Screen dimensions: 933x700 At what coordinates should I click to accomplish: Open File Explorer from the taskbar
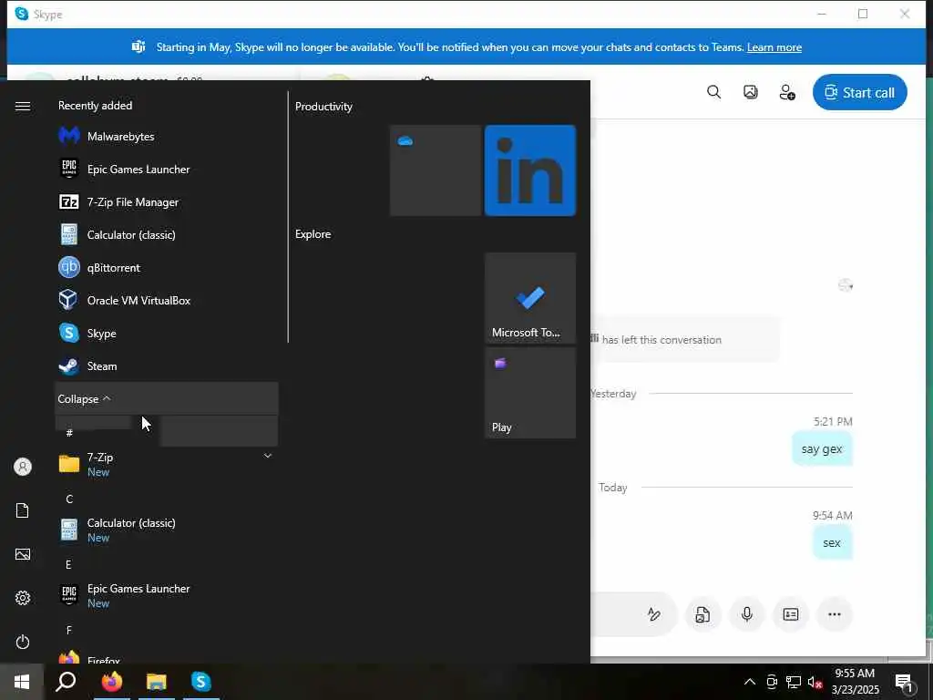click(x=157, y=682)
